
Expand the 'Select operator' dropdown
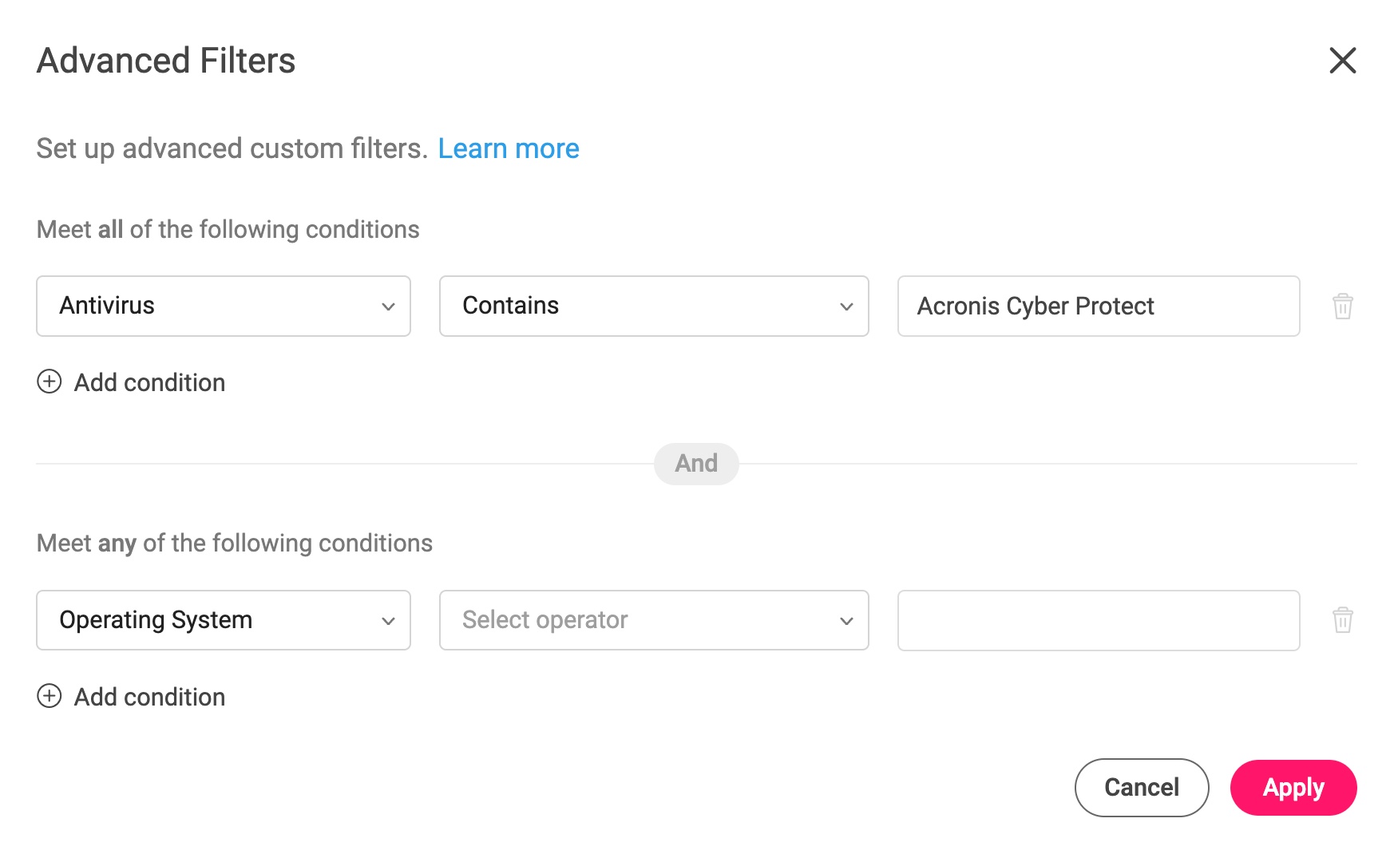click(x=654, y=620)
